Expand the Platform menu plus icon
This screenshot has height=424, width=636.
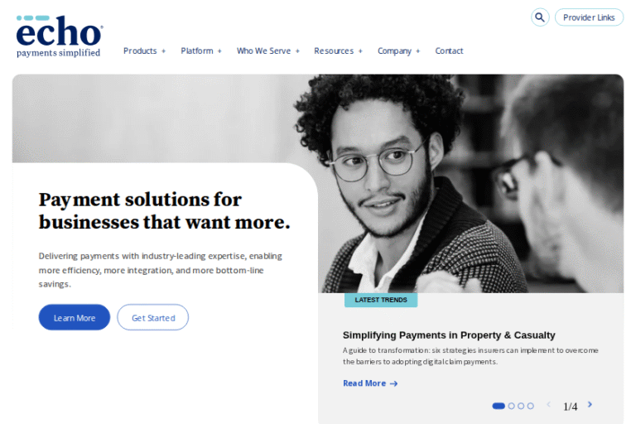click(219, 51)
